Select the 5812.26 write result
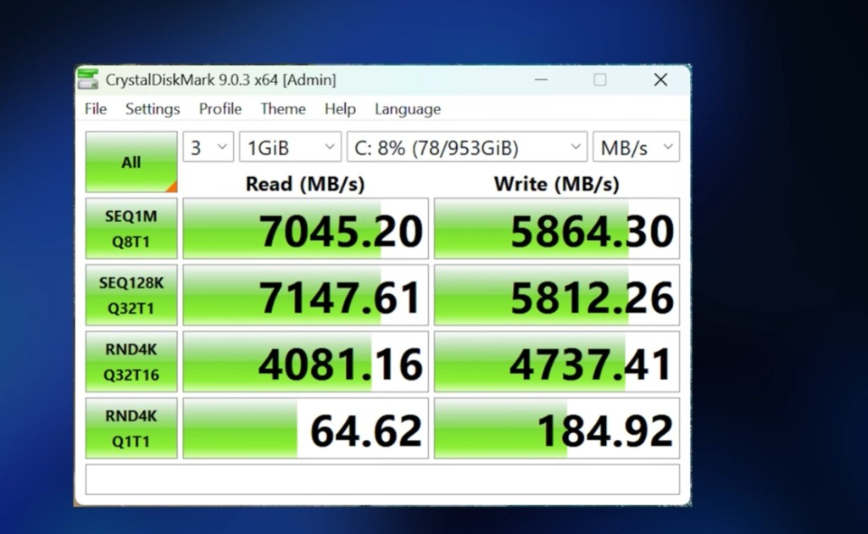This screenshot has width=868, height=534. 557,295
